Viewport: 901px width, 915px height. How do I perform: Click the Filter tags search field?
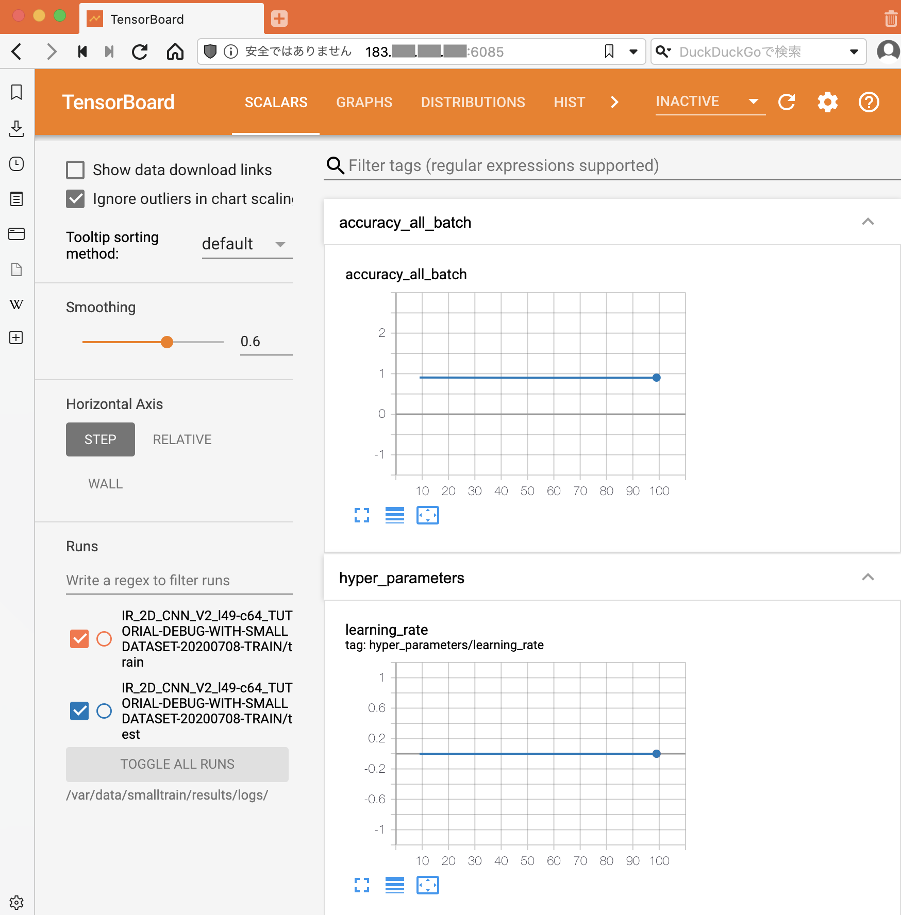coord(612,165)
